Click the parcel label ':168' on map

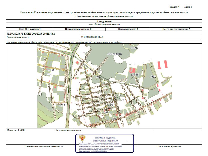[x=51, y=70]
